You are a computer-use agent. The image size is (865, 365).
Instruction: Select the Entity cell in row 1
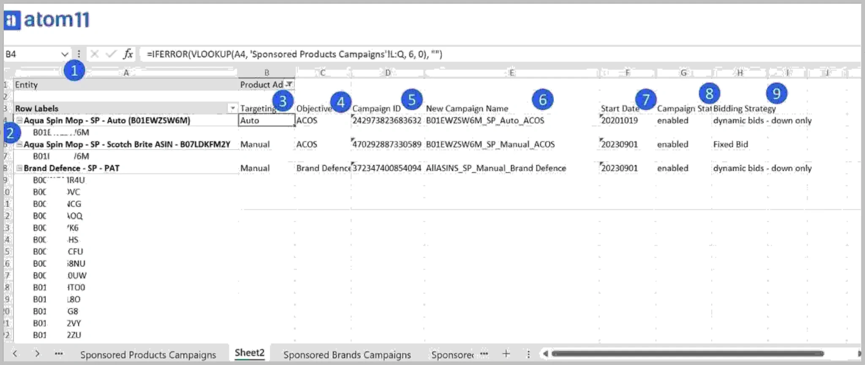pos(126,84)
